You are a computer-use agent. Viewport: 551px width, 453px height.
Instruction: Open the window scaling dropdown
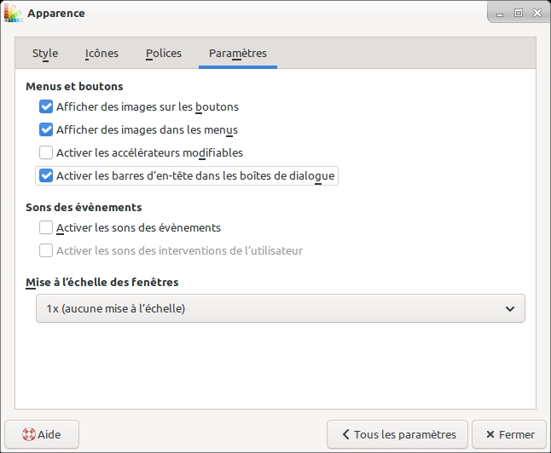coord(280,309)
